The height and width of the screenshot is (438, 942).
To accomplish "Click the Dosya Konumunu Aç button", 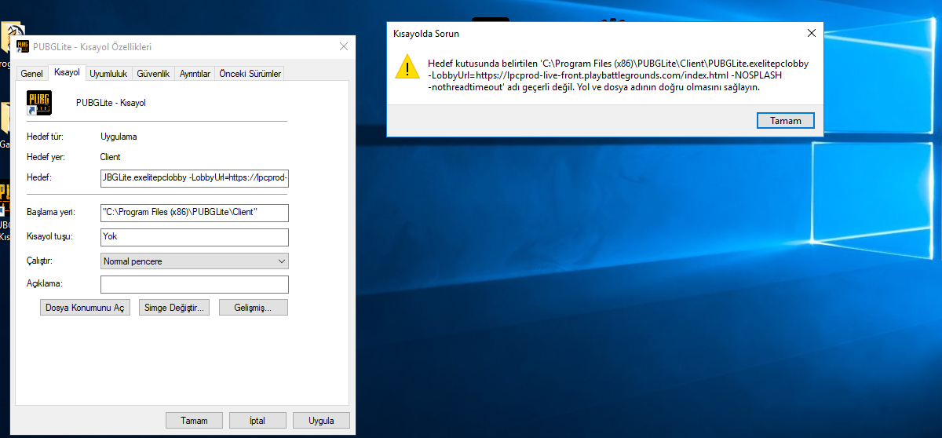I will tap(85, 308).
